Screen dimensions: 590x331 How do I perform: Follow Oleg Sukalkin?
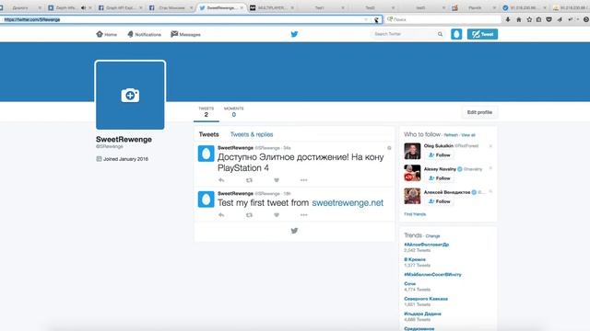pyautogui.click(x=439, y=155)
